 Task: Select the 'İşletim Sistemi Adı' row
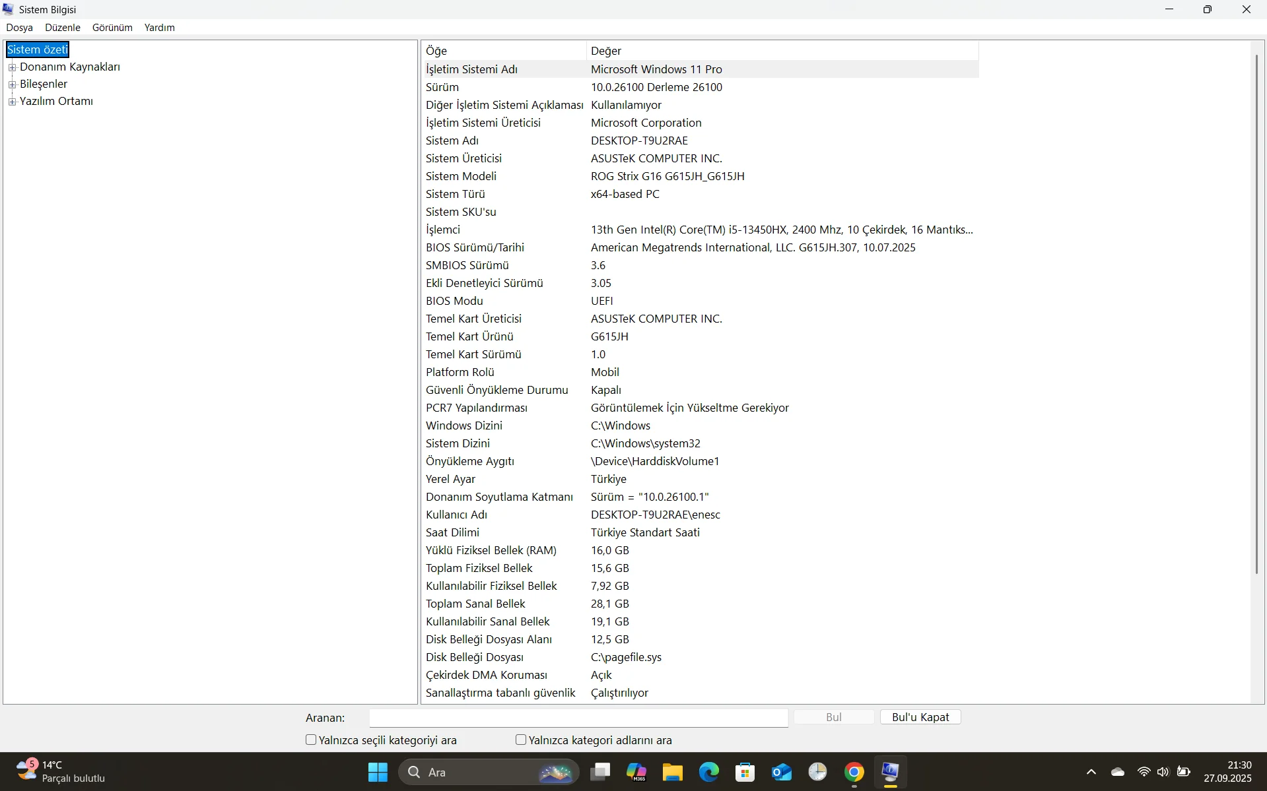[x=701, y=69]
